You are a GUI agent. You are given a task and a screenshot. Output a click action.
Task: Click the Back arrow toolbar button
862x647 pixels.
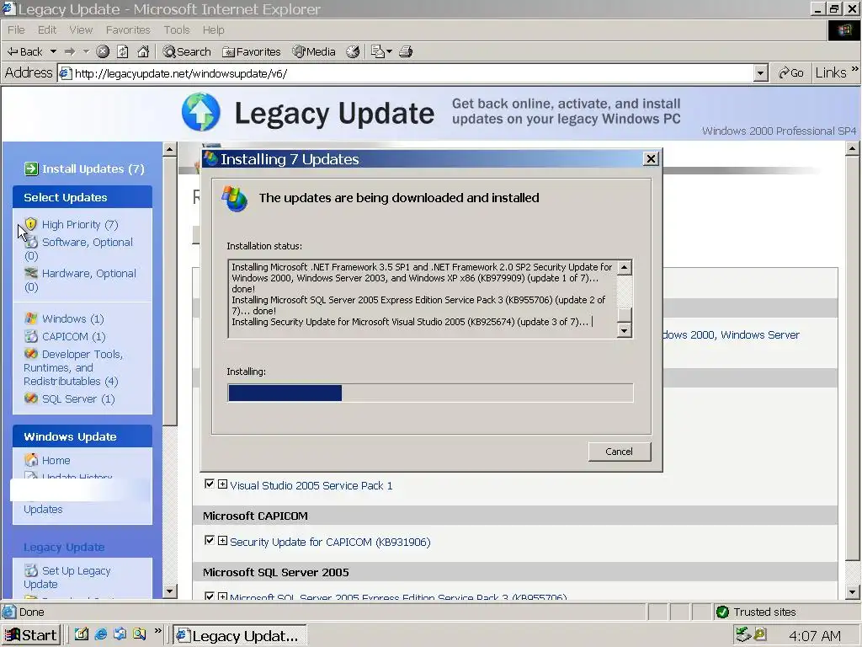click(24, 51)
